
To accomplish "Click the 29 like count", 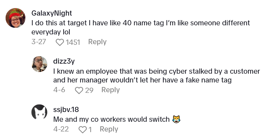I will [x=89, y=90].
